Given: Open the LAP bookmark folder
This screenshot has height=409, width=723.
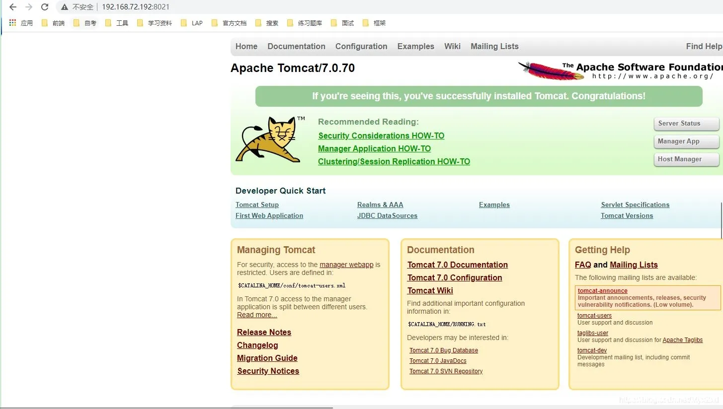Looking at the screenshot, I should (x=192, y=23).
